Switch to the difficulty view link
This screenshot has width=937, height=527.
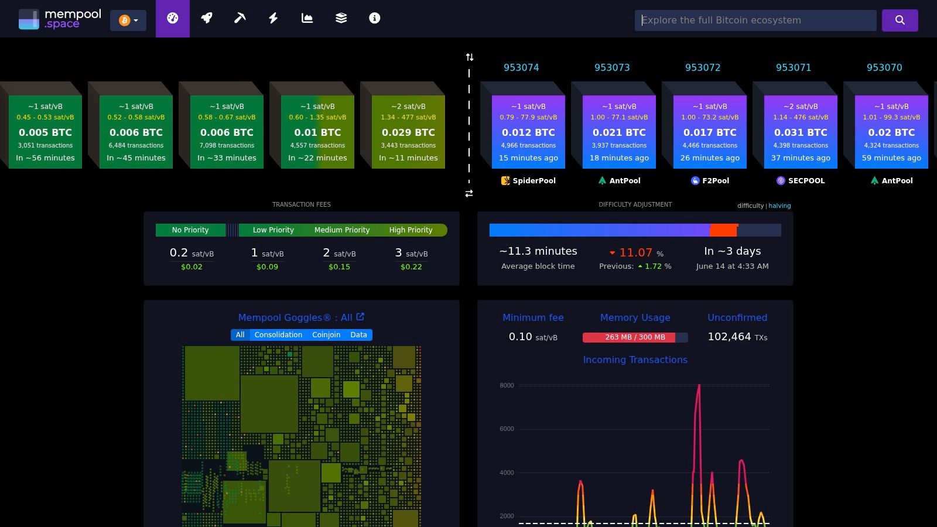click(x=750, y=206)
